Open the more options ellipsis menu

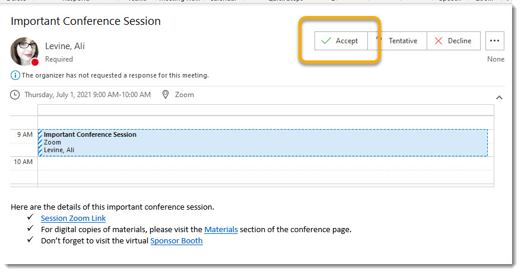(x=495, y=41)
